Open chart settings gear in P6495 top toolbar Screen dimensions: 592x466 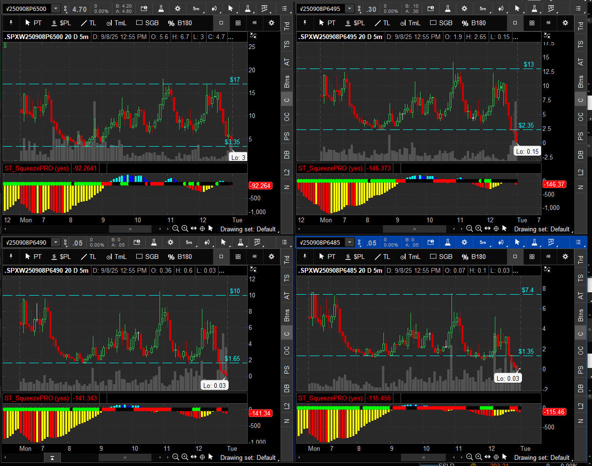pyautogui.click(x=464, y=9)
